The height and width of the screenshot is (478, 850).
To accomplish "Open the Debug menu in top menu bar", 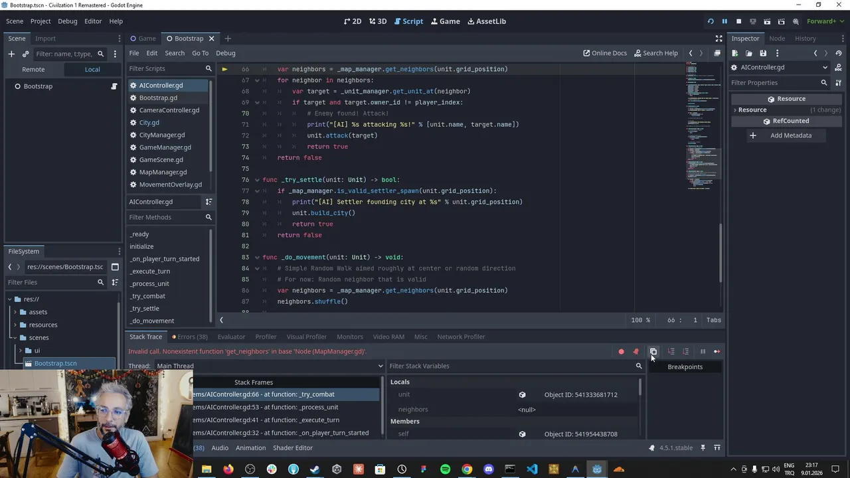I will coord(67,21).
